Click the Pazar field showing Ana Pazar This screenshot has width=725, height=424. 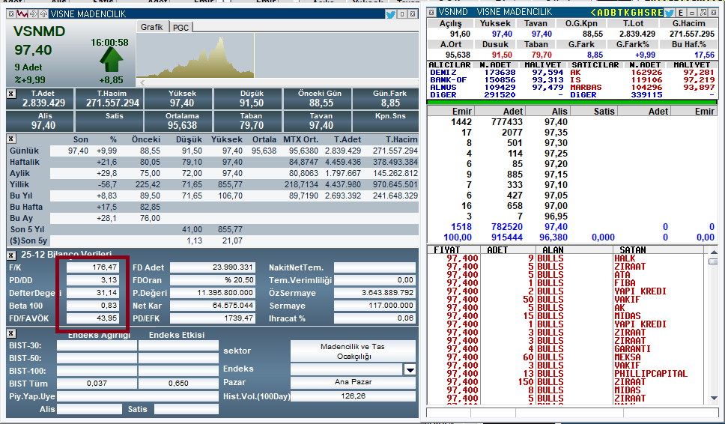tap(354, 382)
